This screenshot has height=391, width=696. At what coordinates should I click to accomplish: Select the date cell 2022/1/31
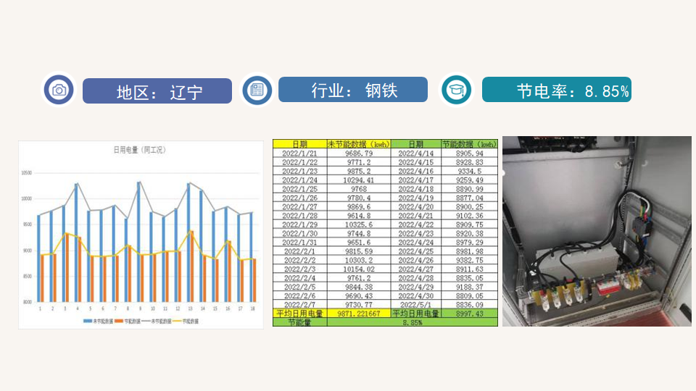point(299,242)
